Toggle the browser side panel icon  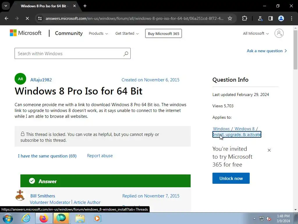[270, 18]
